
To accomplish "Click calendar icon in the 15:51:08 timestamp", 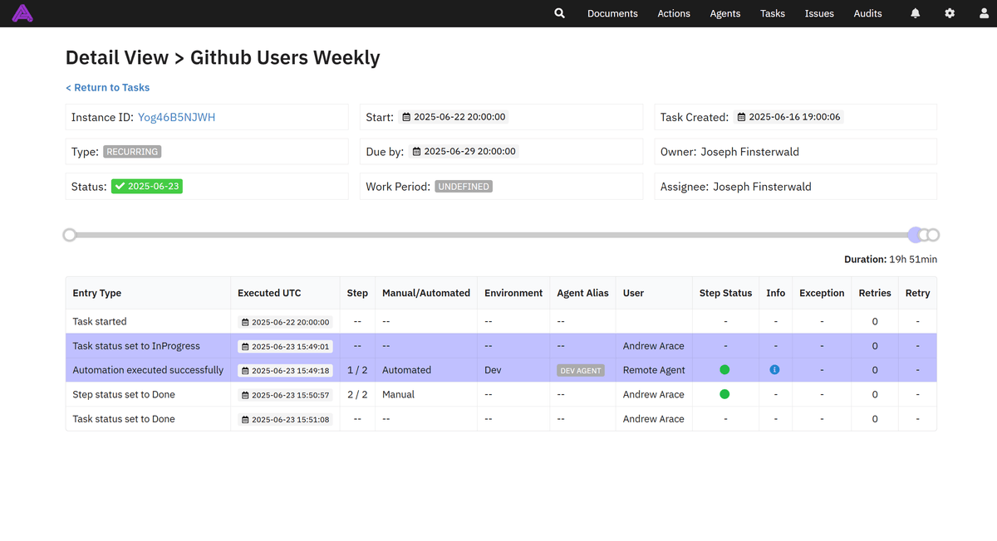I will tap(245, 420).
